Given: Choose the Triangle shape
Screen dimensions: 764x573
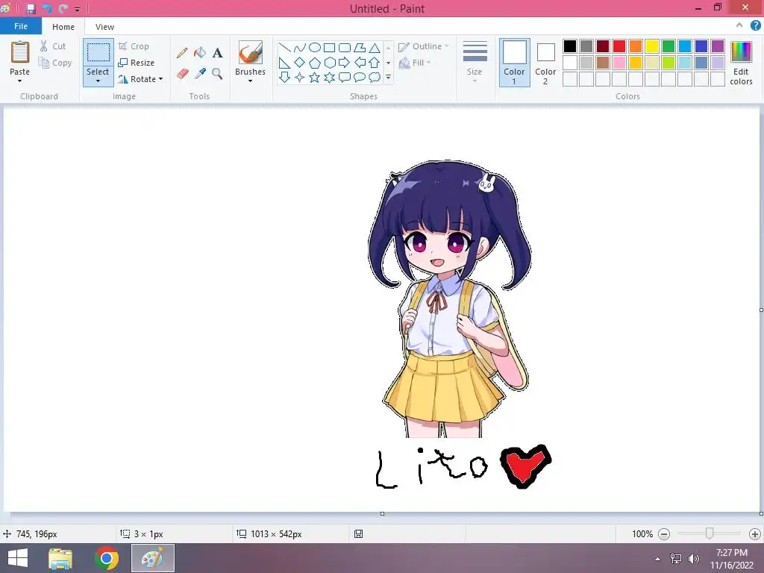Looking at the screenshot, I should 375,47.
